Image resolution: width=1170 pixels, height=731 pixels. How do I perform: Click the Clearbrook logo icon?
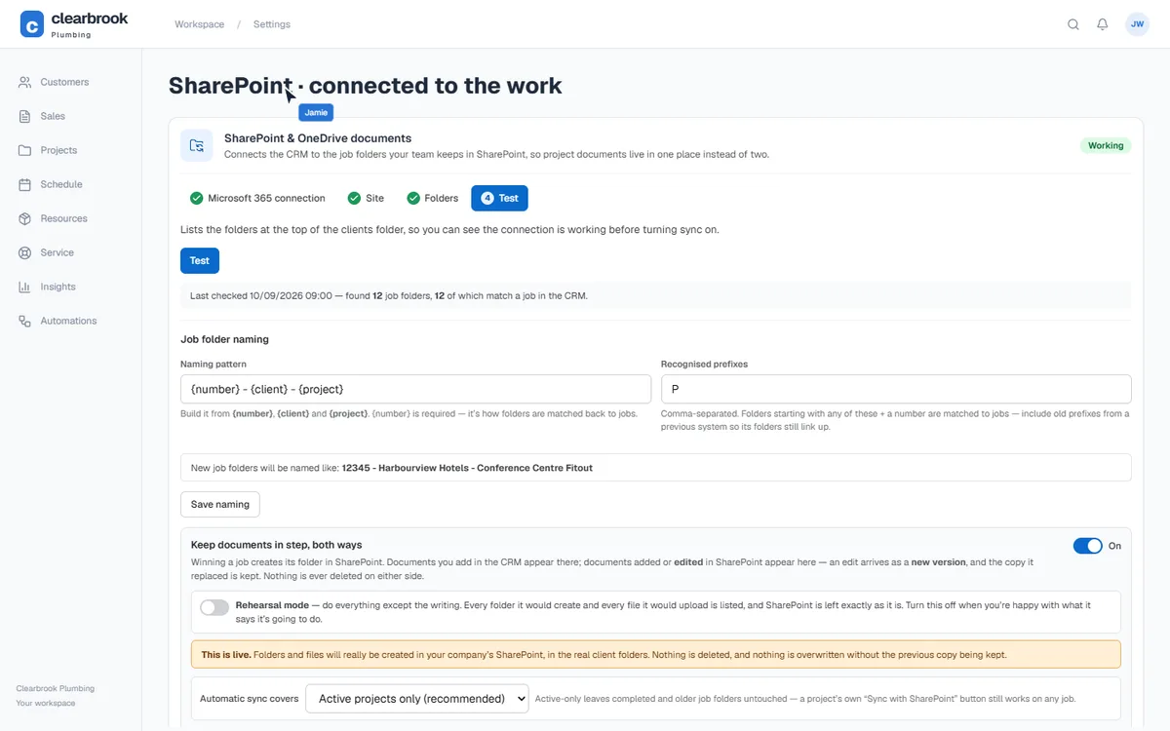click(x=32, y=24)
